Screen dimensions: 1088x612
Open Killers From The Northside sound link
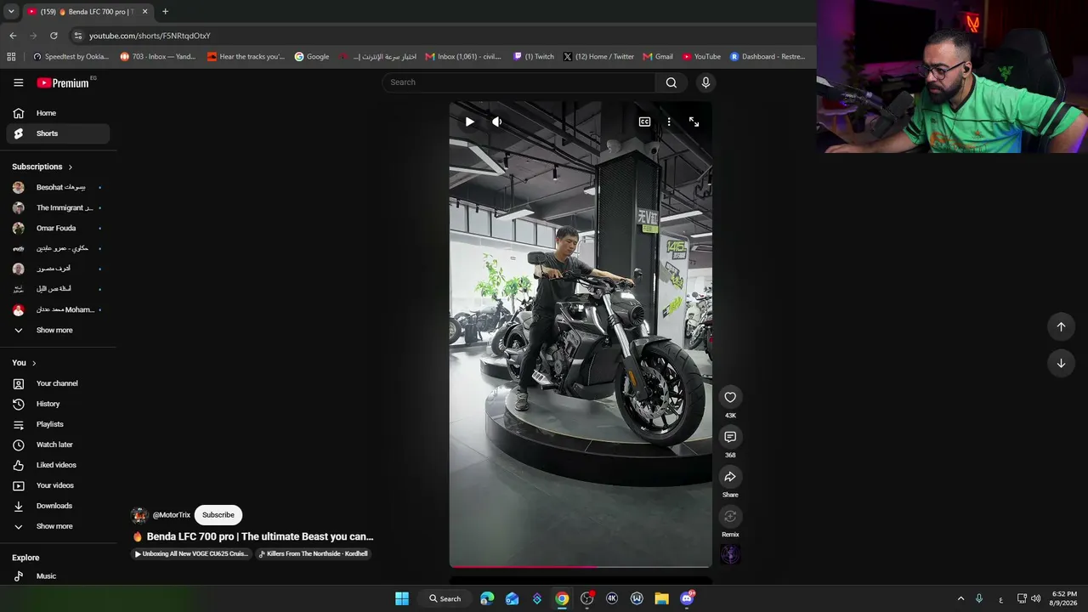(314, 553)
